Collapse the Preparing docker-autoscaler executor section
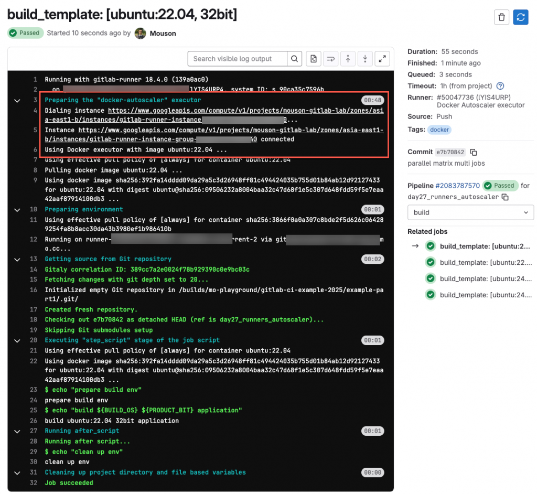Image resolution: width=537 pixels, height=494 pixels. (x=17, y=101)
